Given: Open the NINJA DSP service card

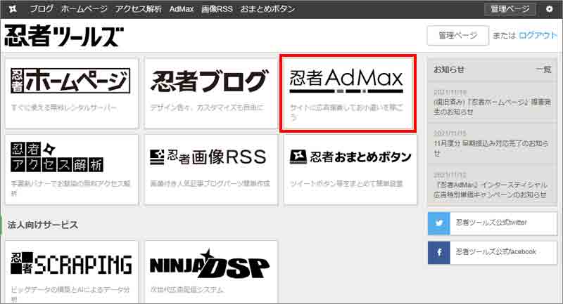Looking at the screenshot, I should [x=211, y=272].
